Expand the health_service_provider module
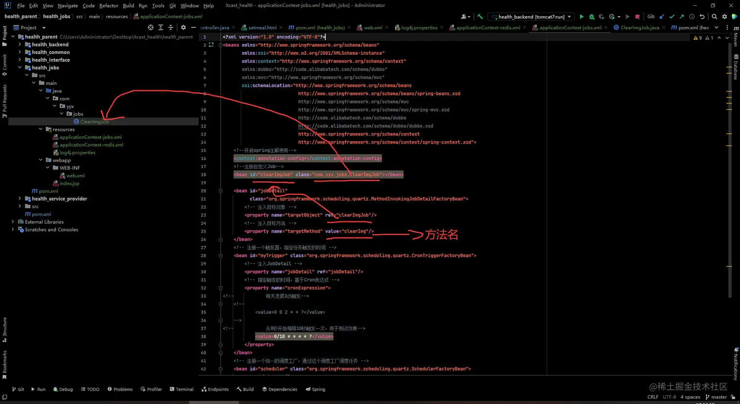The width and height of the screenshot is (740, 404). pos(20,199)
